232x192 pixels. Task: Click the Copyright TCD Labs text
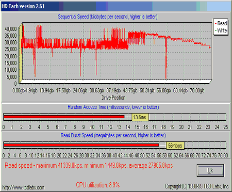(197, 186)
